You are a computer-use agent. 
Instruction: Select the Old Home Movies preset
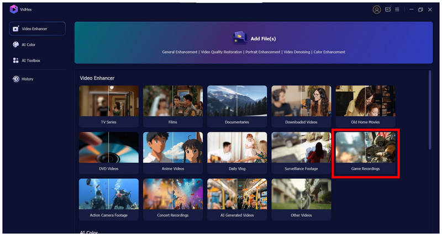[x=365, y=105]
